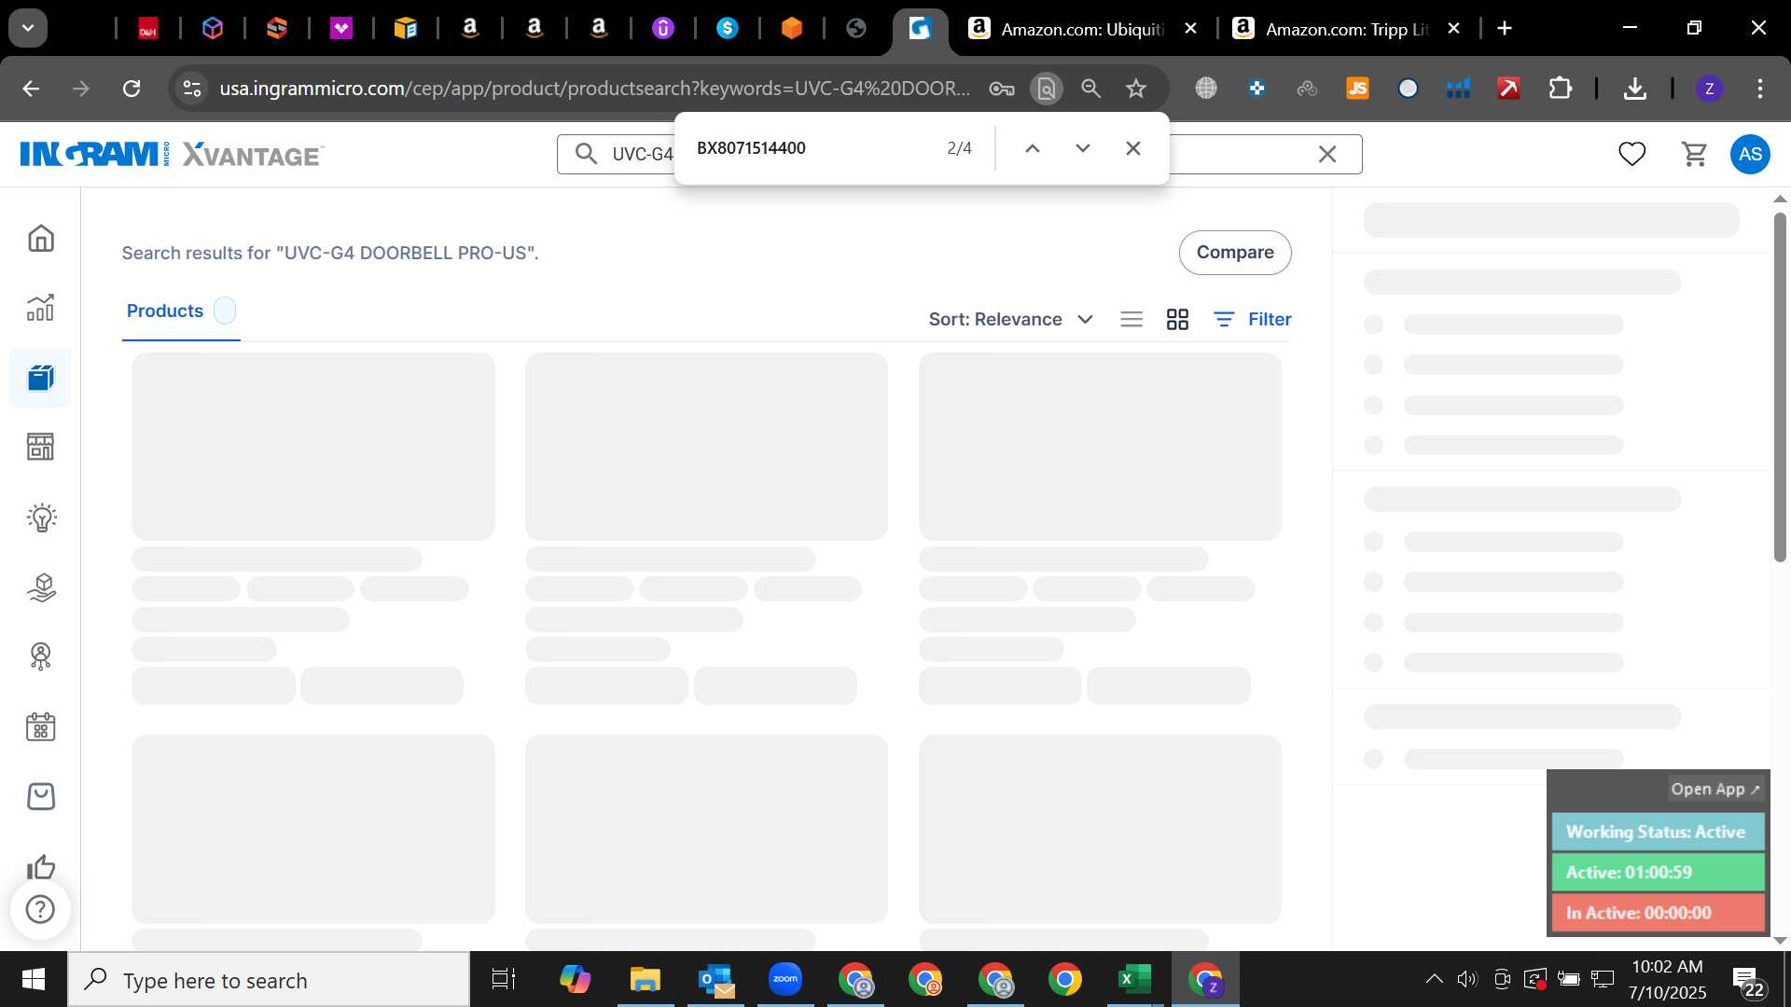This screenshot has height=1007, width=1791.
Task: Open Excel from the taskbar
Action: [1134, 980]
